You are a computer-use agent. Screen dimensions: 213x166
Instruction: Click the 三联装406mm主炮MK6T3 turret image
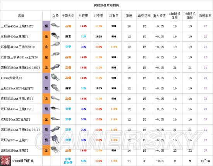coord(55,26)
